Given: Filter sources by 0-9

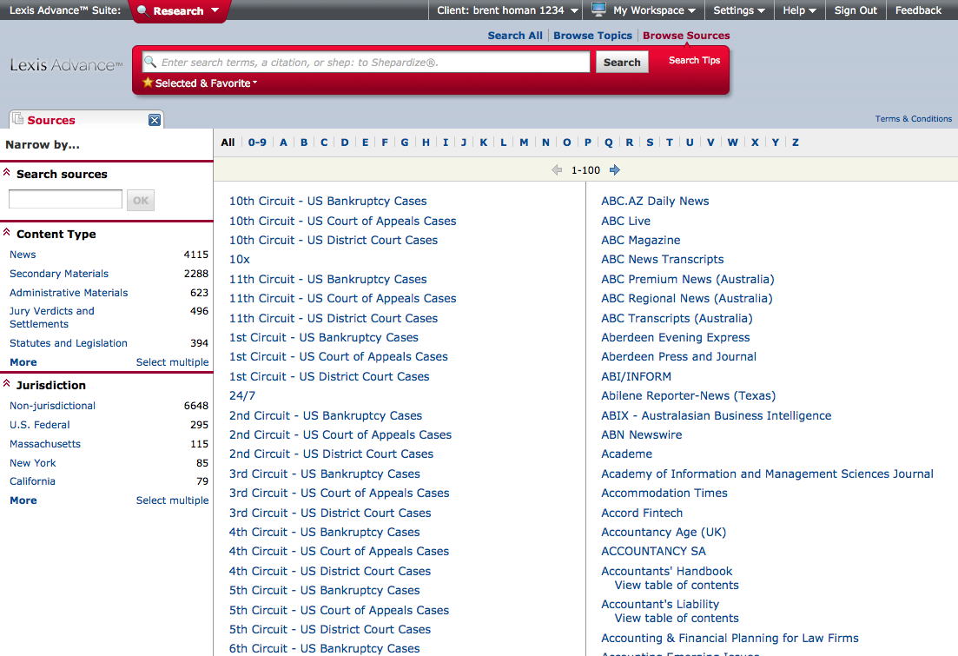Looking at the screenshot, I should coord(257,142).
